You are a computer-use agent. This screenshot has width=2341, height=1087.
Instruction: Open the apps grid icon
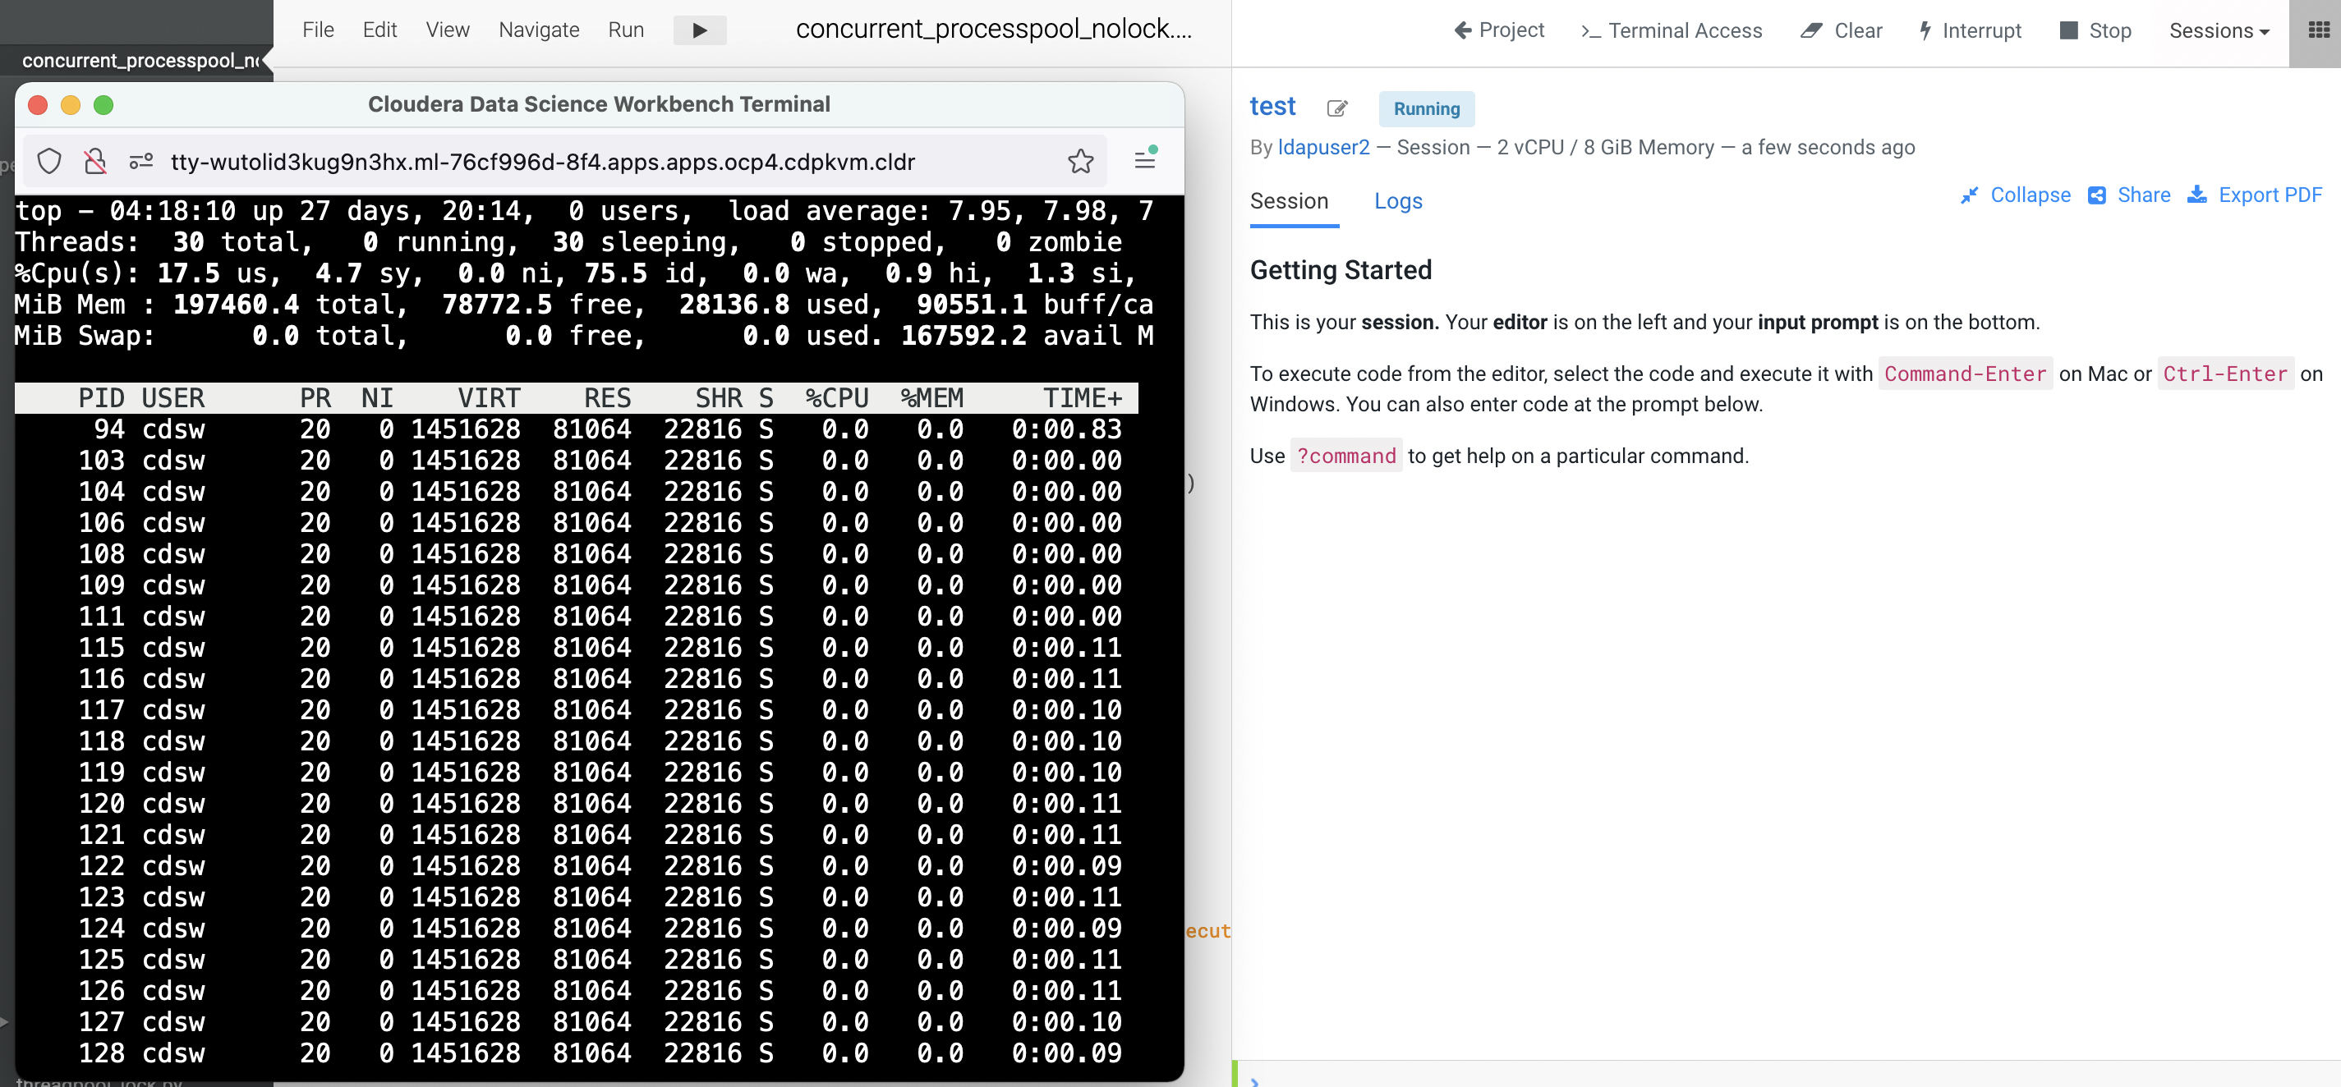[2317, 30]
